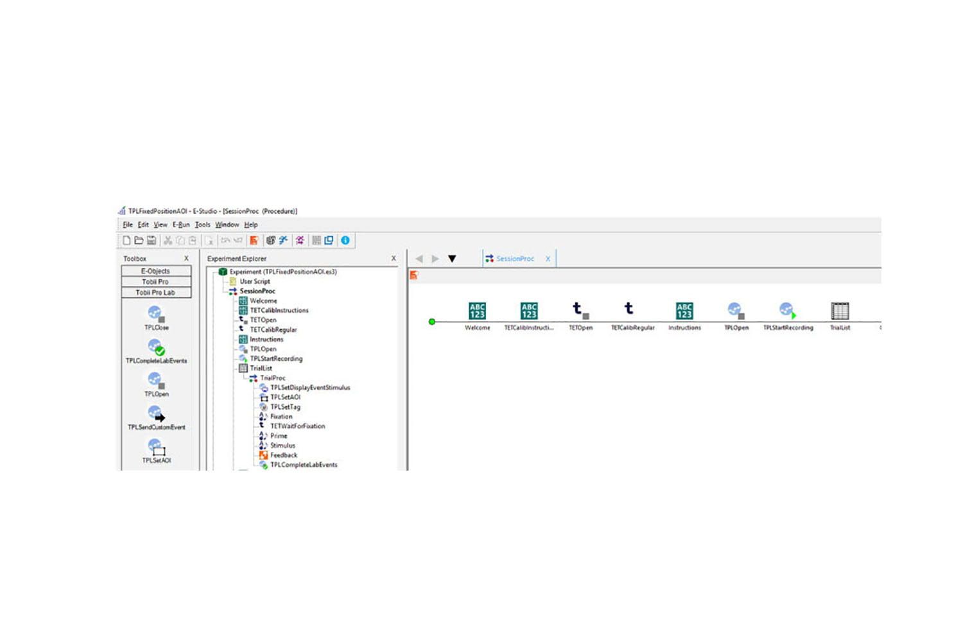The width and height of the screenshot is (963, 642).
Task: Click the New experiment toolbar icon
Action: point(126,240)
